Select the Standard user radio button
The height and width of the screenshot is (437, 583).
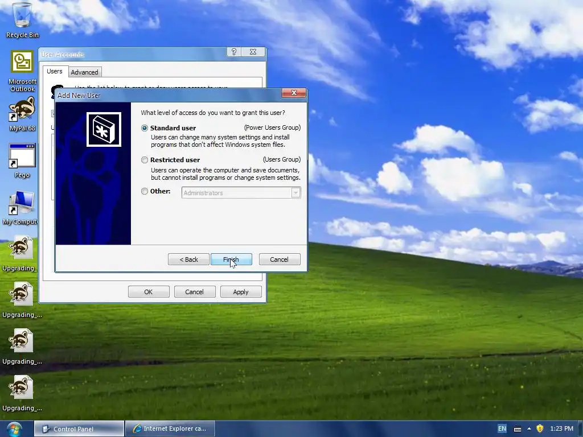point(144,128)
